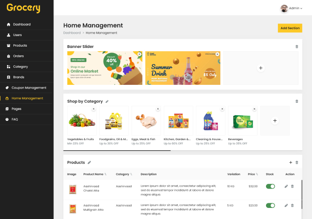The width and height of the screenshot is (312, 219).
Task: Delete the Shop by Category section
Action: pos(297,101)
